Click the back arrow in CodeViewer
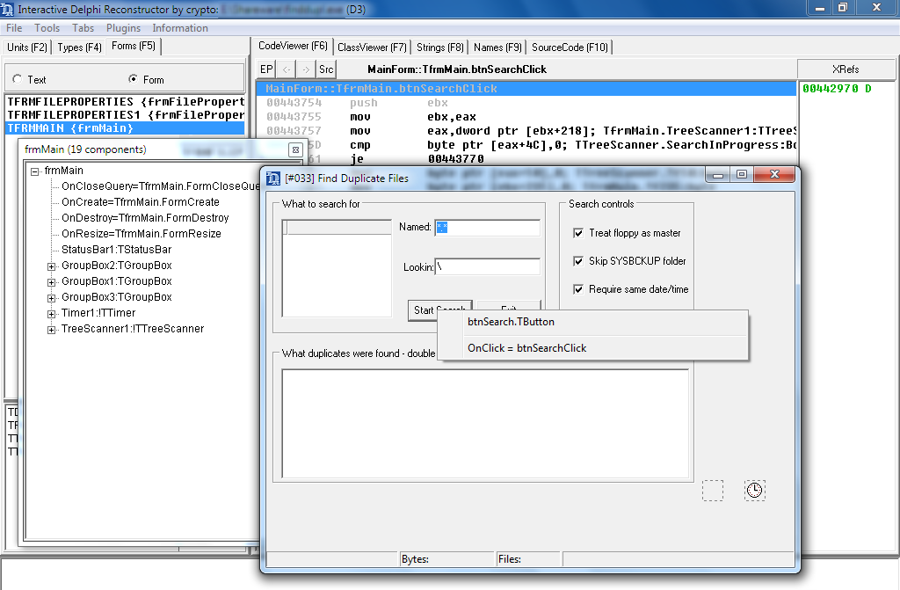Viewport: 900px width, 590px height. (287, 69)
